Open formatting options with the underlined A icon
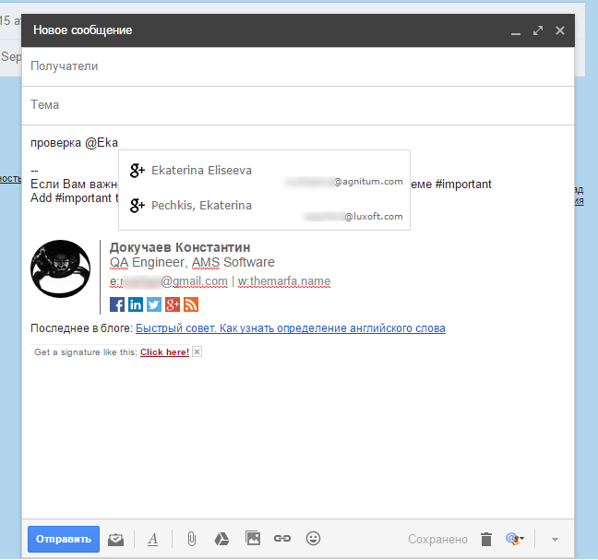Viewport: 598px width, 560px height. point(153,539)
